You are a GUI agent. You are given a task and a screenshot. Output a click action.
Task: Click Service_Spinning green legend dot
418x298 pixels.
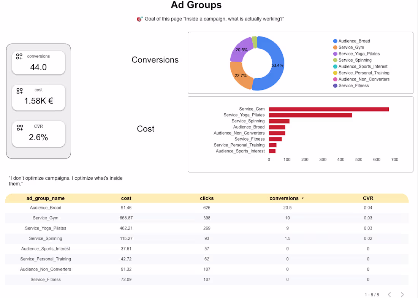[335, 60]
